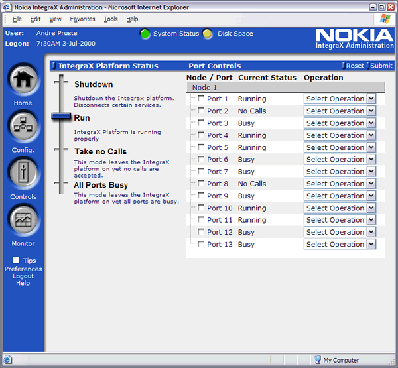Open Select Operation dropdown for Port 2

tap(340, 111)
